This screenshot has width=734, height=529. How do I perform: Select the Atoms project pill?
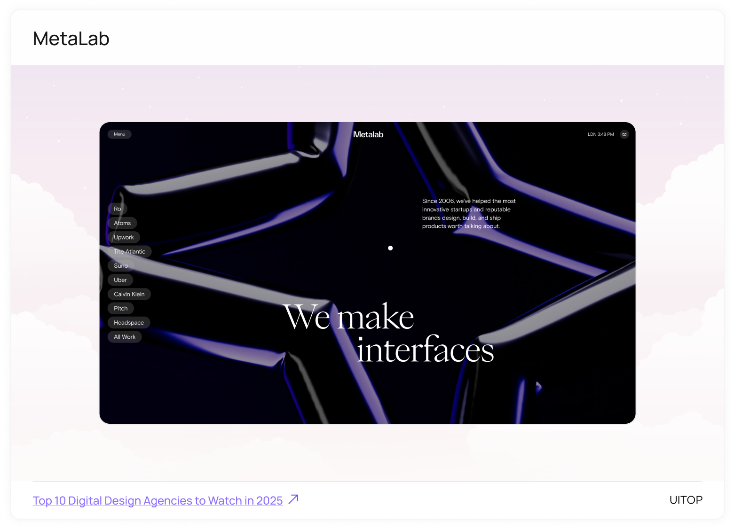click(122, 223)
